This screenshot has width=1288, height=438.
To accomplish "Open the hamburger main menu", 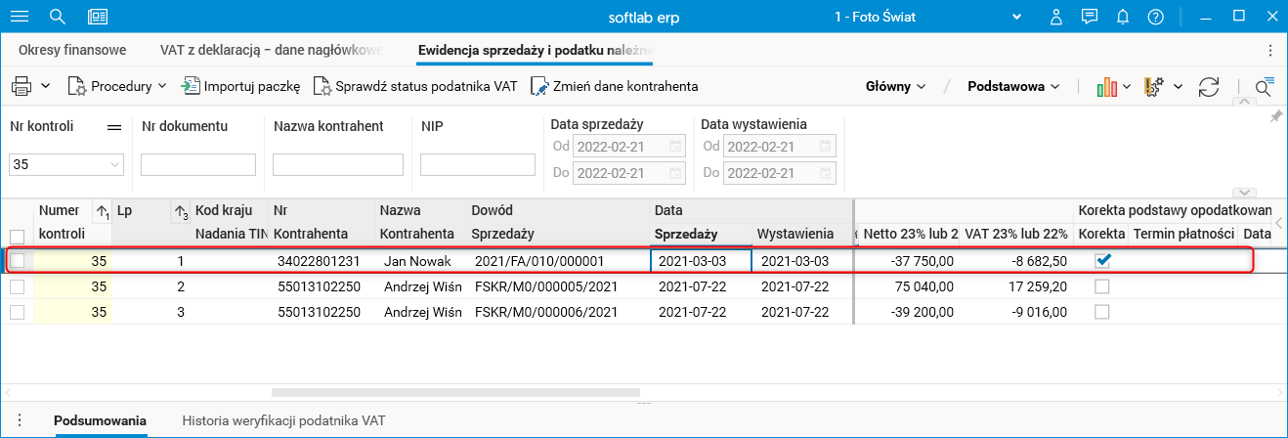I will 19,17.
